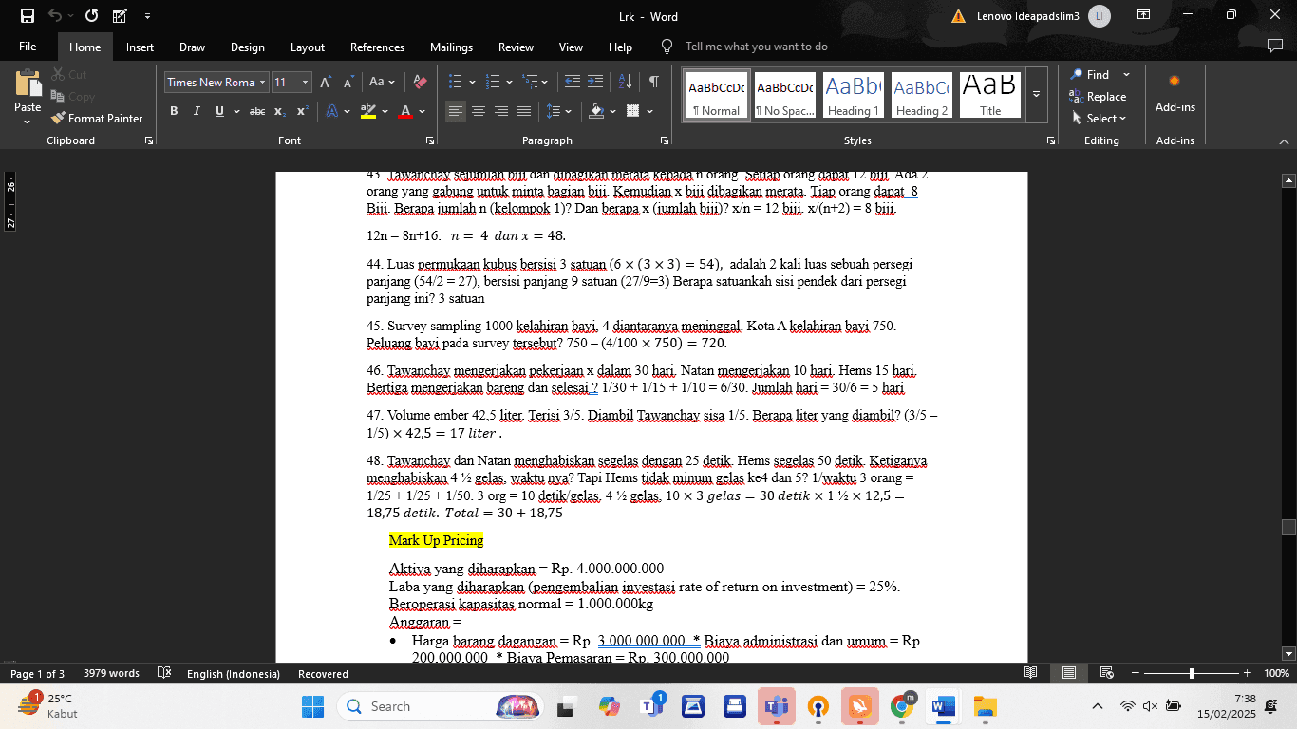The image size is (1297, 729).
Task: Open the Windows Start menu
Action: [312, 706]
